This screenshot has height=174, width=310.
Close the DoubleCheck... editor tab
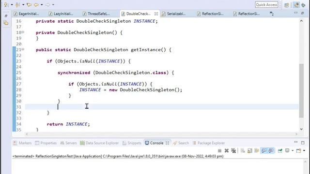pos(156,14)
